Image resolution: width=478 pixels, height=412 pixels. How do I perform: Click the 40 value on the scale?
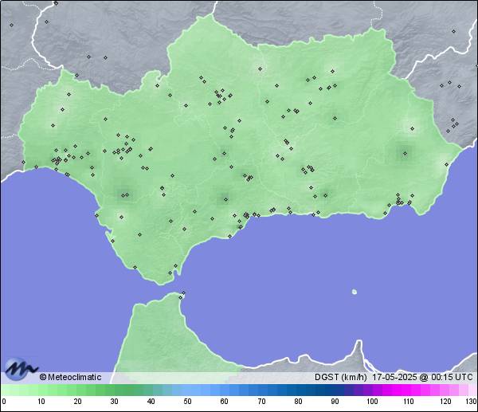[151, 402]
